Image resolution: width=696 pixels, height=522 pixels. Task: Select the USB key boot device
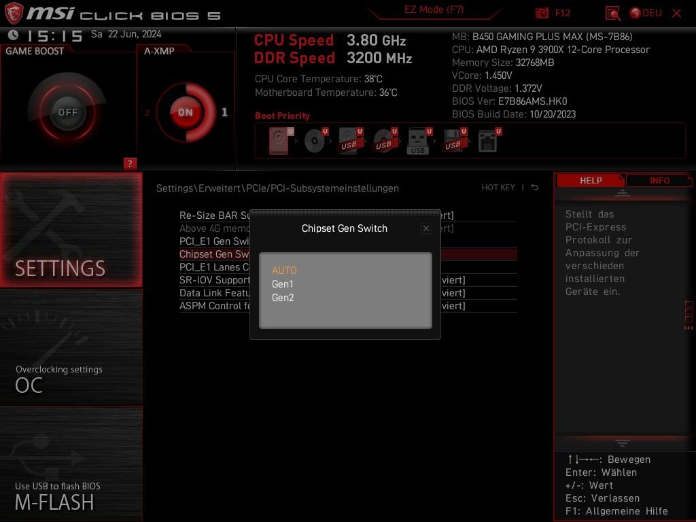pos(419,141)
